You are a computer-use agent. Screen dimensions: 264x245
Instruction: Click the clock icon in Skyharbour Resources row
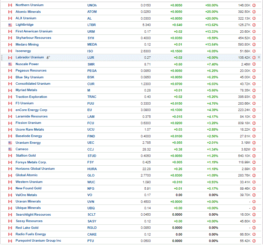(254, 38)
